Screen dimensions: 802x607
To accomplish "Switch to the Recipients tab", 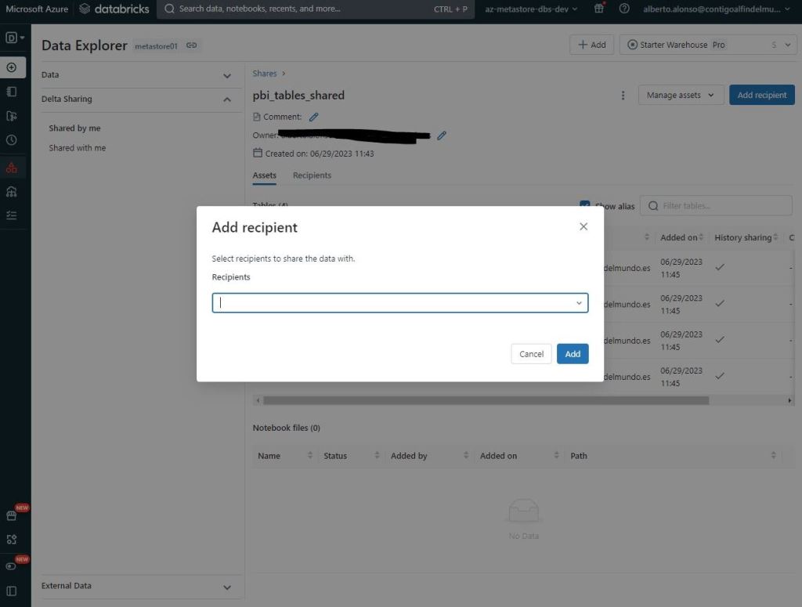I will 312,175.
